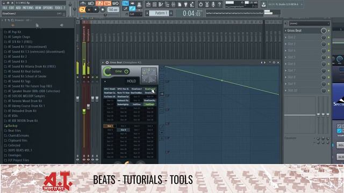This screenshot has height=193, width=344.
Task: Click the main volume slider near the menu
Action: pyautogui.click(x=70, y=5)
